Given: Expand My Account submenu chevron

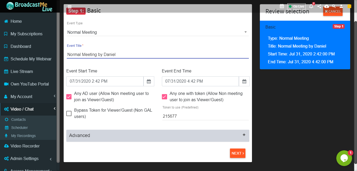Looking at the screenshot, I should pos(54,96).
